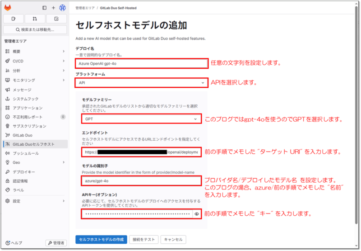Open サブスクリプション sidebar item
The height and width of the screenshot is (251, 361).
pyautogui.click(x=36, y=126)
